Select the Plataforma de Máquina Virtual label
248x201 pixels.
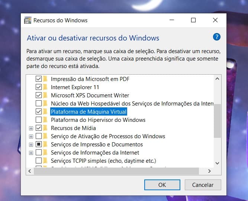[88, 112]
